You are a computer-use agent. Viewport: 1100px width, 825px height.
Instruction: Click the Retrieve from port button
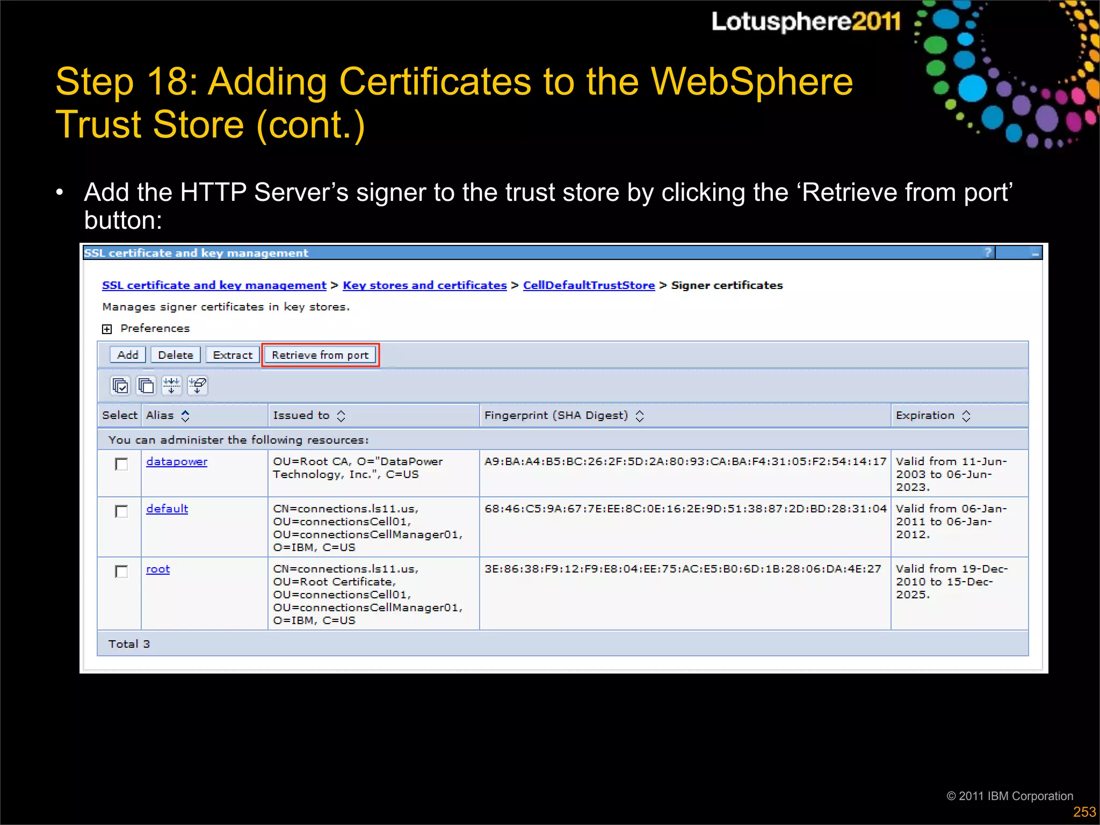pyautogui.click(x=320, y=355)
